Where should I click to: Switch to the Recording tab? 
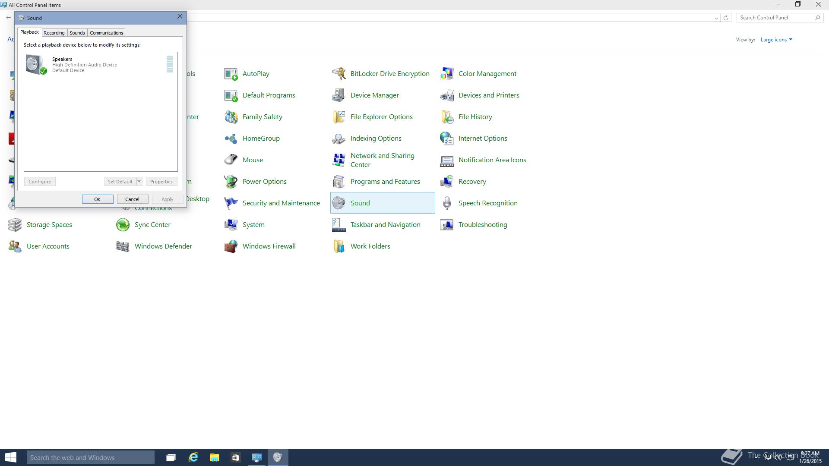click(54, 33)
